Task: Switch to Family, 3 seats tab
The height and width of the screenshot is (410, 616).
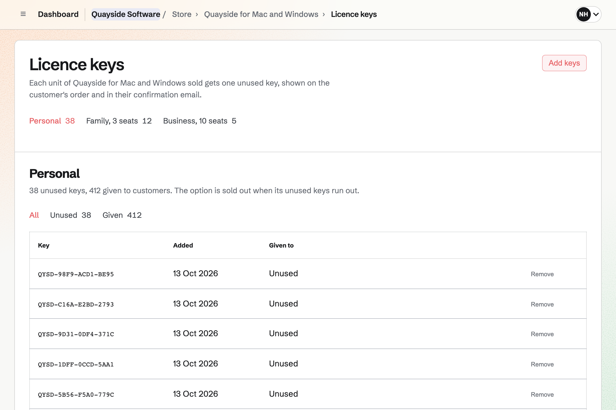Action: click(x=119, y=121)
